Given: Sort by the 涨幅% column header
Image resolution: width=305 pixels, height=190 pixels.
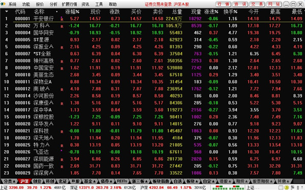Looking at the screenshot, I should (72, 12).
